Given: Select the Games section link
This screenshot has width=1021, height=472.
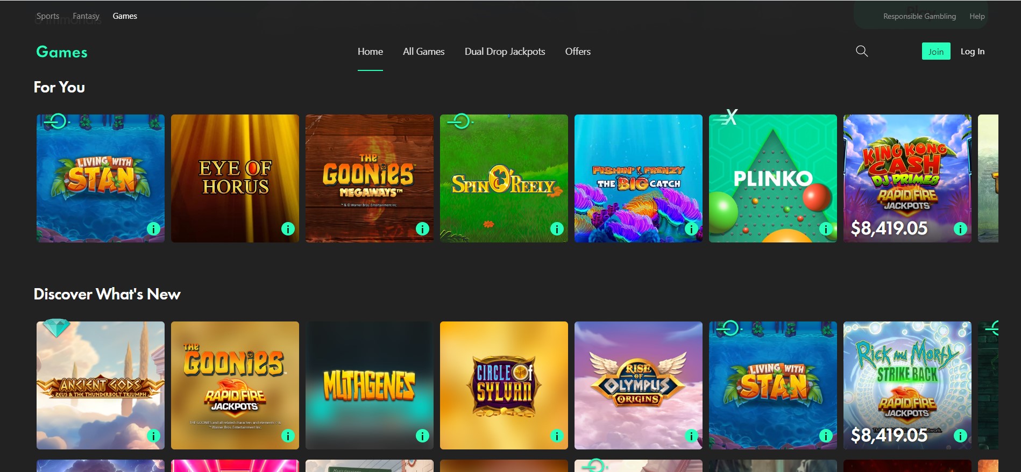Looking at the screenshot, I should point(125,16).
